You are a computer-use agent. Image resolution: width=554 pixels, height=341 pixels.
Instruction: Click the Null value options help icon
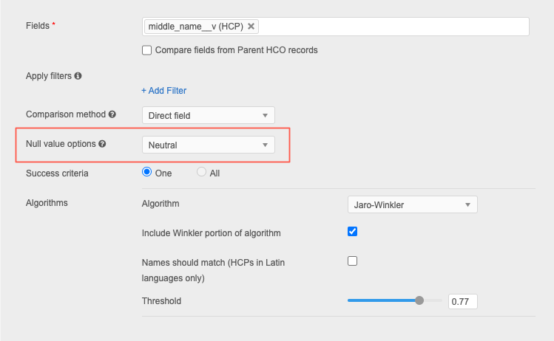[102, 144]
